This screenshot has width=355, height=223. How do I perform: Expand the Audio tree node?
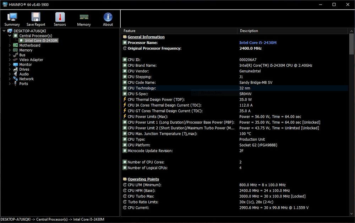[10, 74]
